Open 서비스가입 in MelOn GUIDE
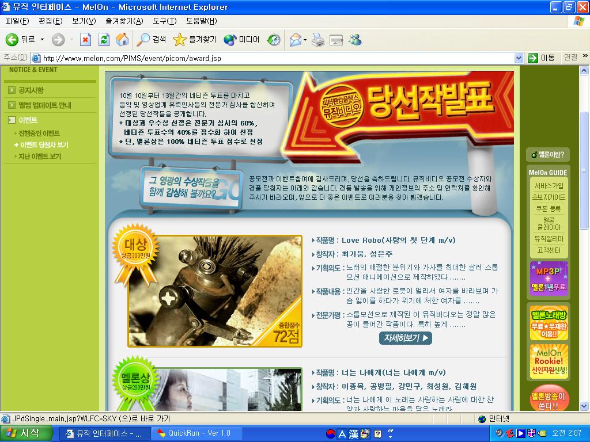 [549, 186]
